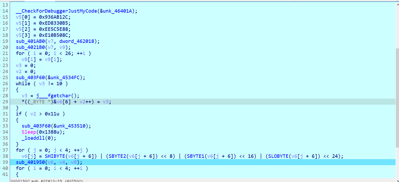The image size is (399, 182).
Task: Click the while keyword on line 26
Action: (23, 84)
